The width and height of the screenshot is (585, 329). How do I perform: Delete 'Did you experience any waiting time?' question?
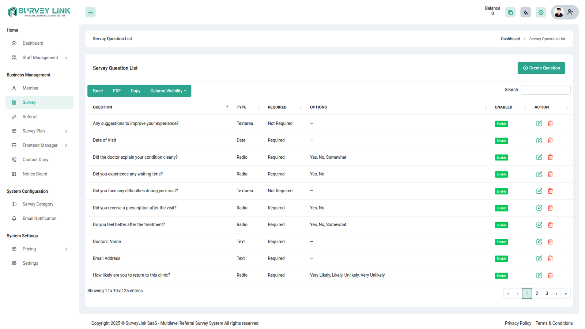550,174
